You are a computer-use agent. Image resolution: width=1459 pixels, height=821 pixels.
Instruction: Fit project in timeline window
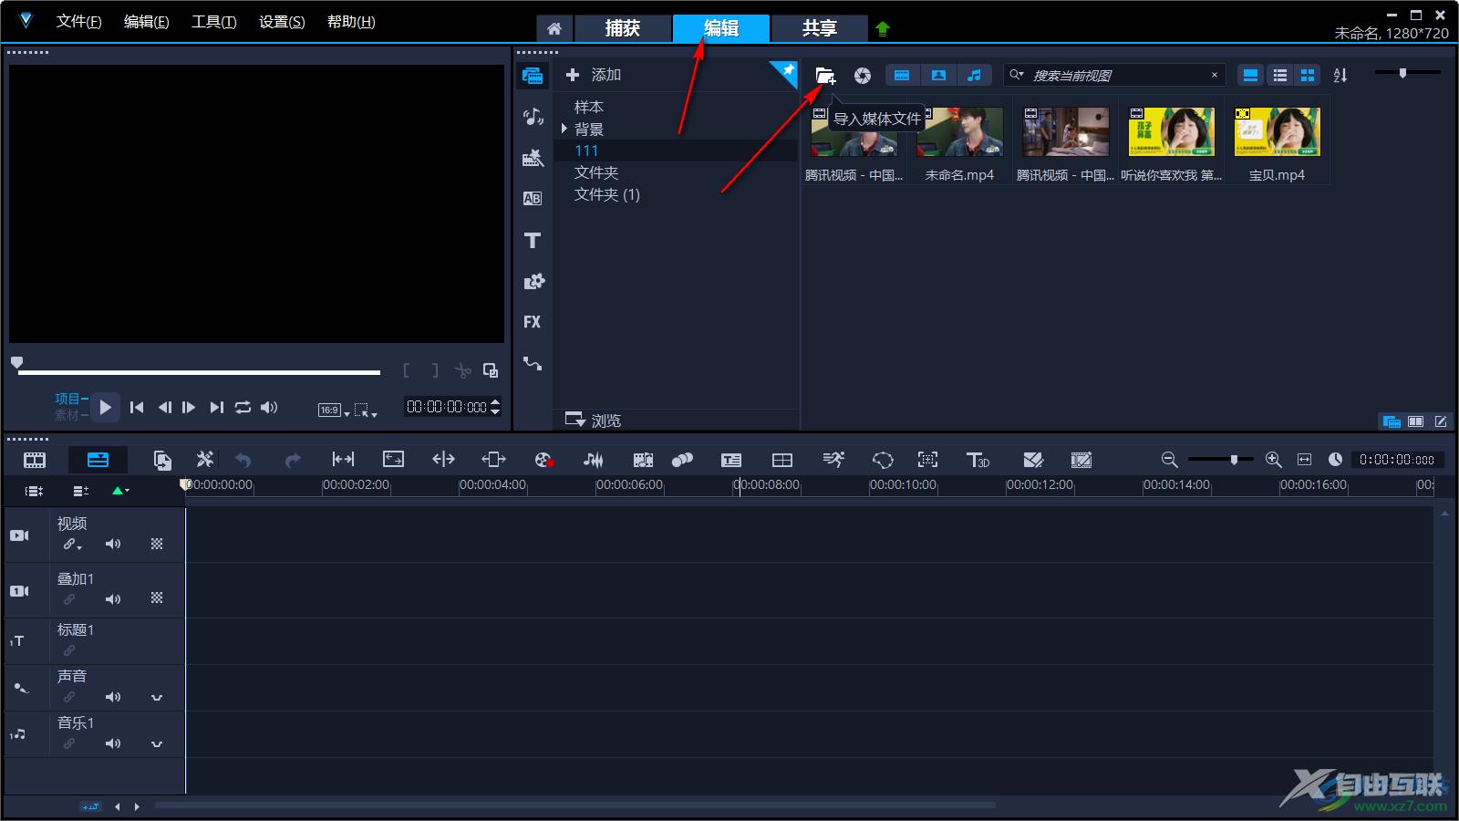(1304, 460)
